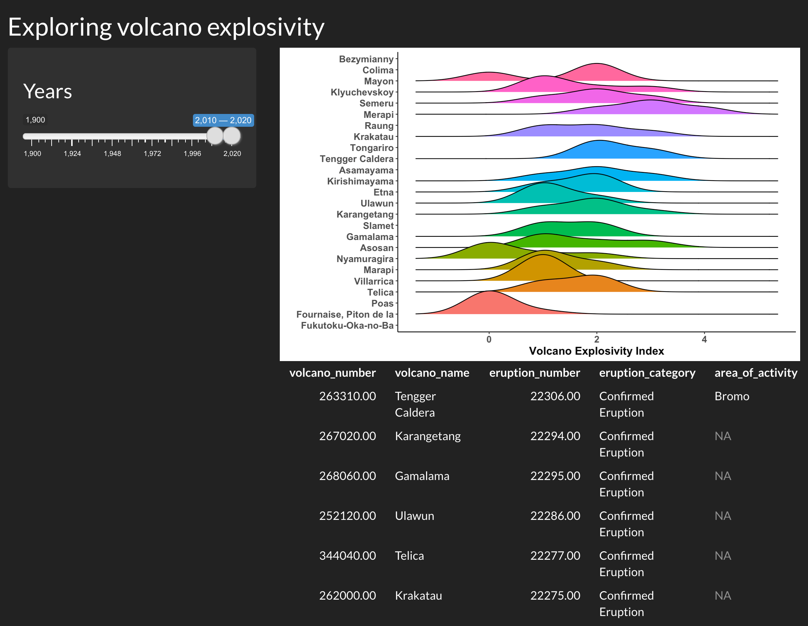The image size is (808, 626).
Task: Click the eruption_number column header
Action: (x=534, y=372)
